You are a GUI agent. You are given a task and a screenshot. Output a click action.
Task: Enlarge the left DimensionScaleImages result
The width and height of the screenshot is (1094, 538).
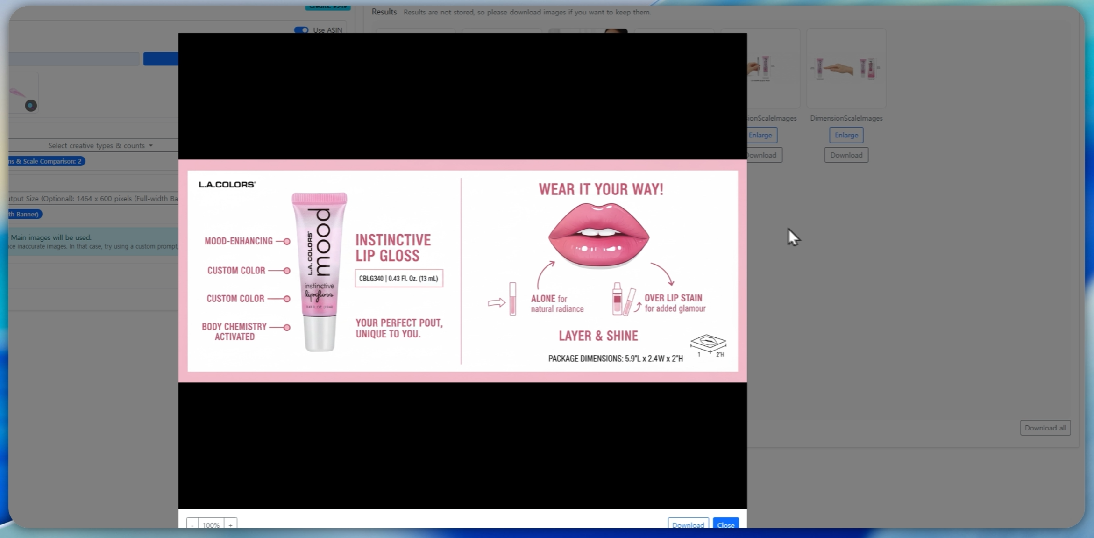pyautogui.click(x=760, y=135)
